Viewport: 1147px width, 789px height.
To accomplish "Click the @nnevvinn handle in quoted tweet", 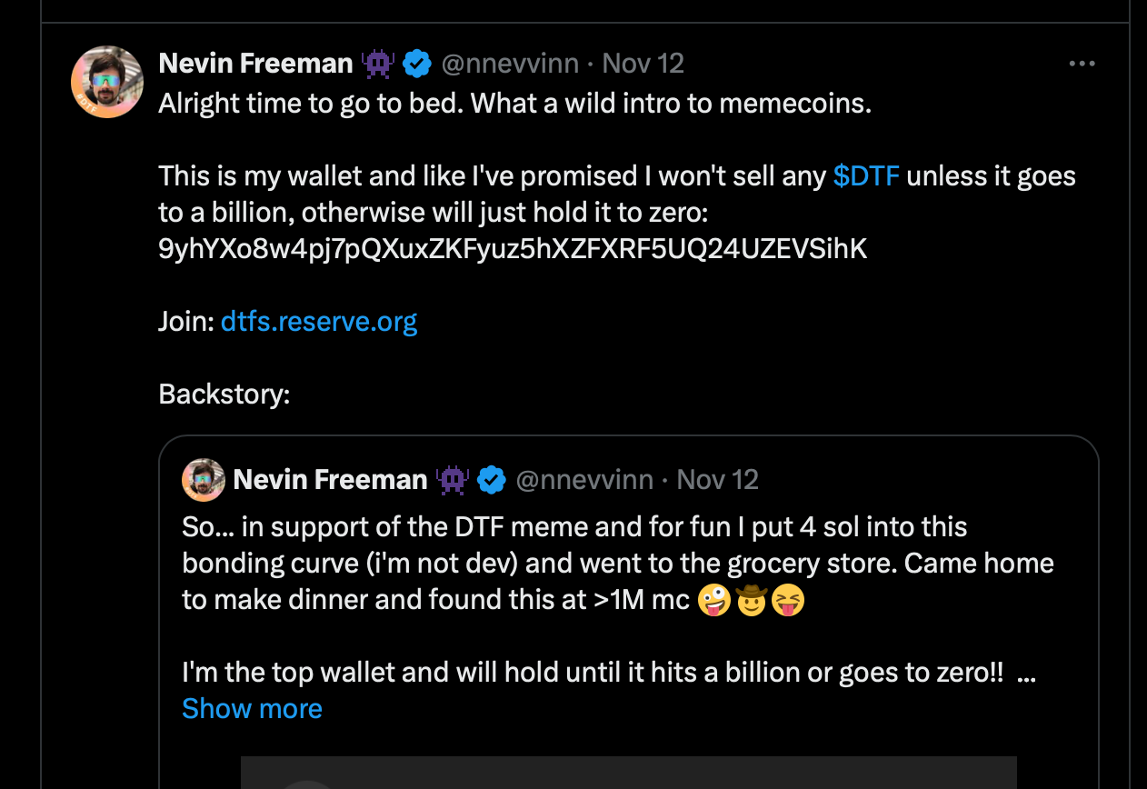I will coord(583,480).
